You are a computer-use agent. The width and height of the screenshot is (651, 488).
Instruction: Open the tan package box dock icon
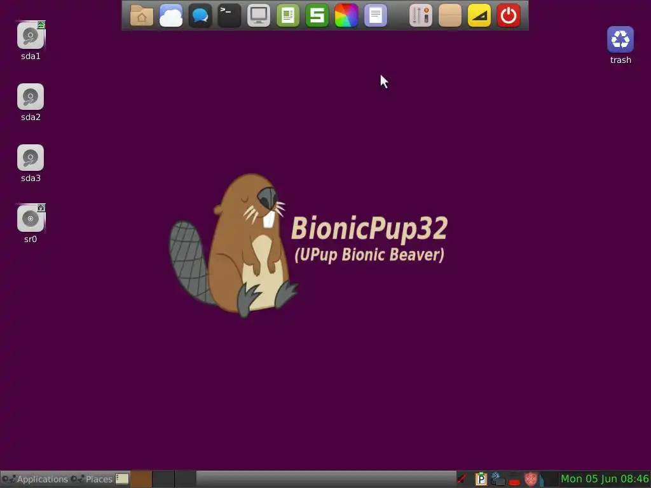(x=450, y=16)
